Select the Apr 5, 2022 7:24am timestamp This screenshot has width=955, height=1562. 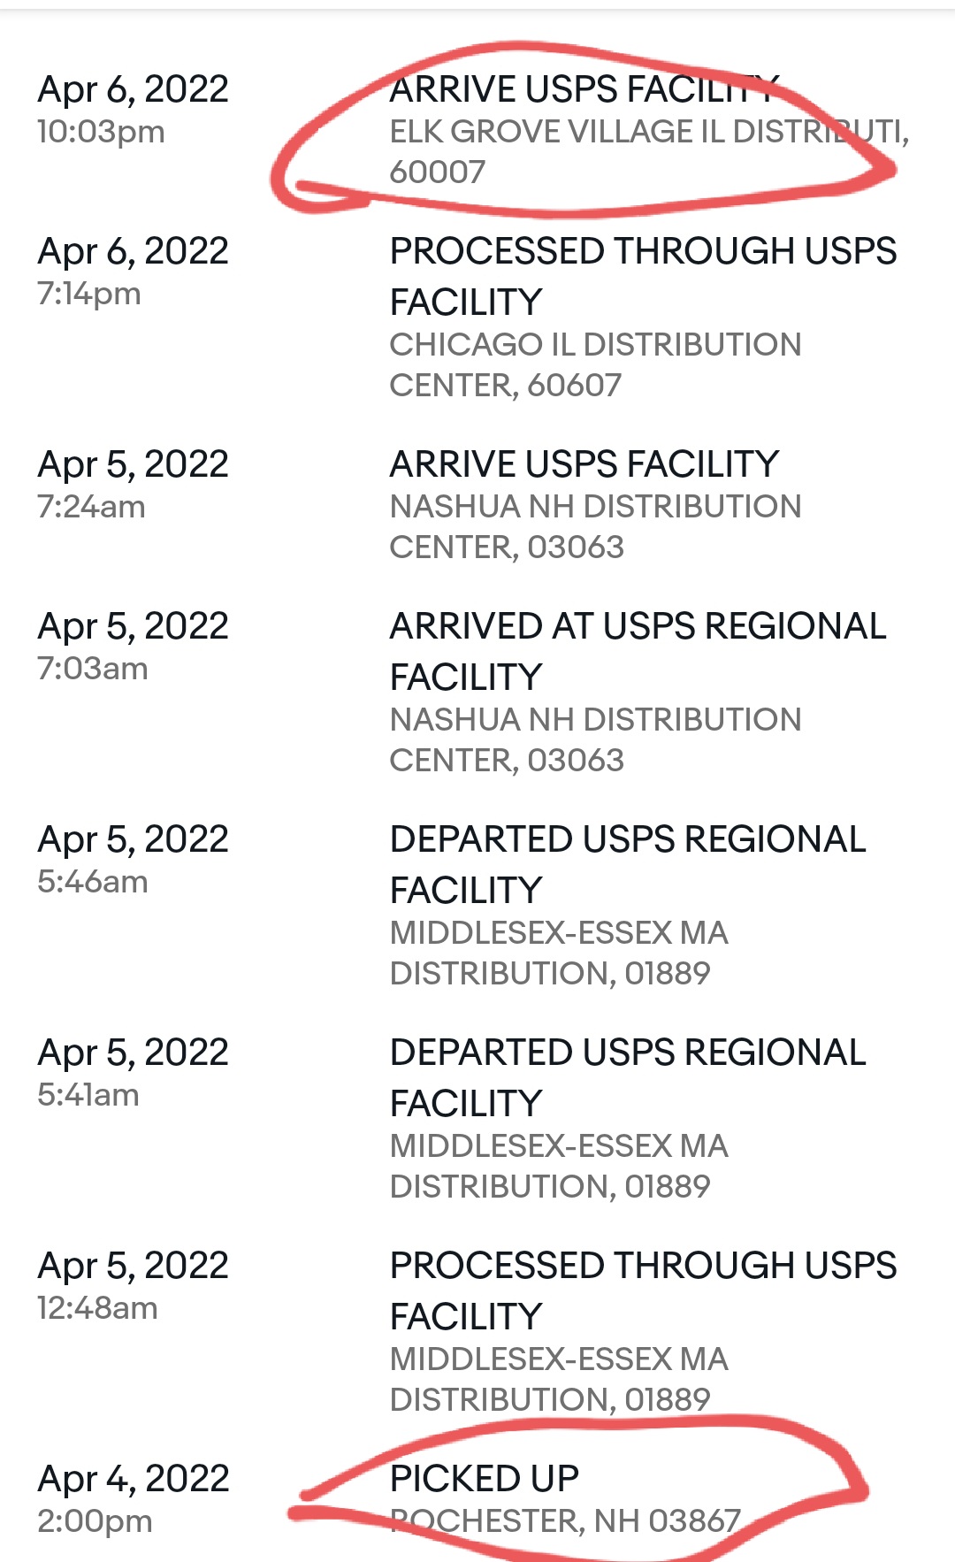click(133, 484)
